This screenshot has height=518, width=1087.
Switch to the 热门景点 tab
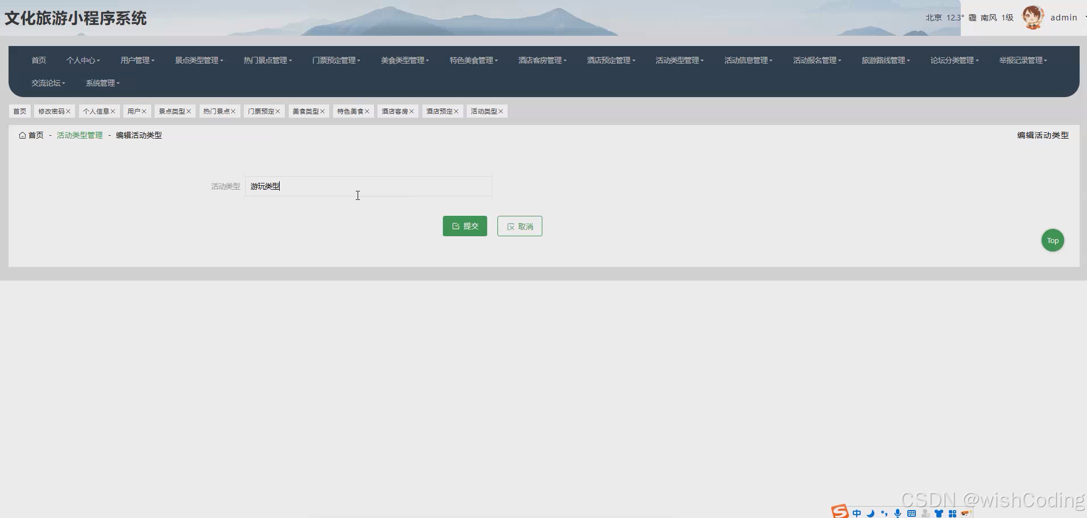coord(216,111)
